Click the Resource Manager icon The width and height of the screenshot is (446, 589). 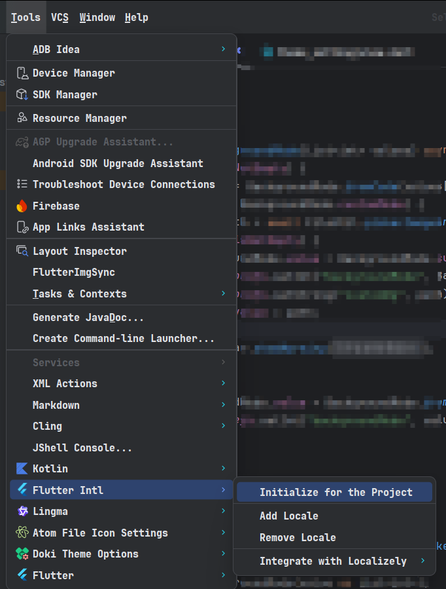[x=22, y=119]
